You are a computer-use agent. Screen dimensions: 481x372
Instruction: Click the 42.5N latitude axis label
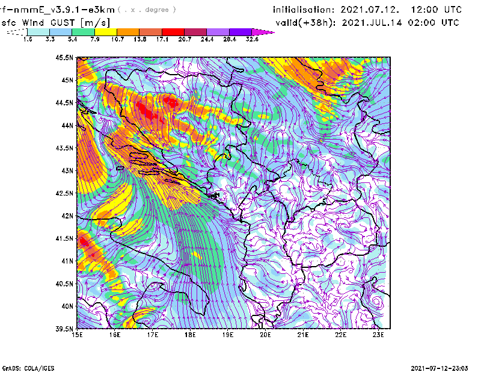point(64,193)
